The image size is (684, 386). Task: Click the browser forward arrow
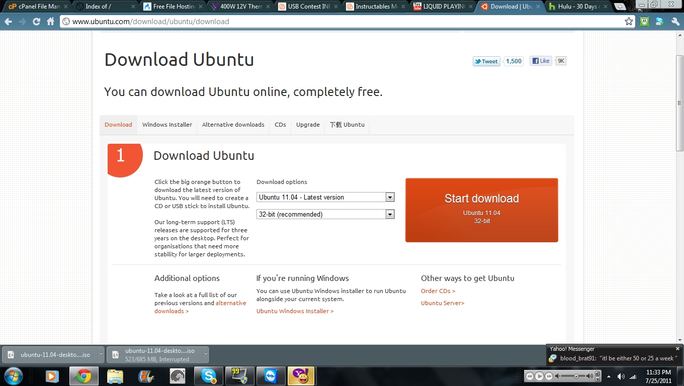click(x=22, y=22)
